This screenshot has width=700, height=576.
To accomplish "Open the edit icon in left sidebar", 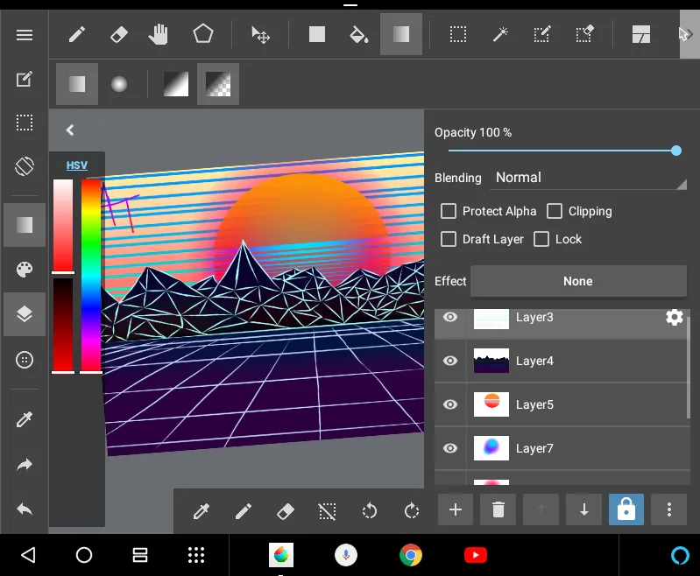I will click(25, 80).
